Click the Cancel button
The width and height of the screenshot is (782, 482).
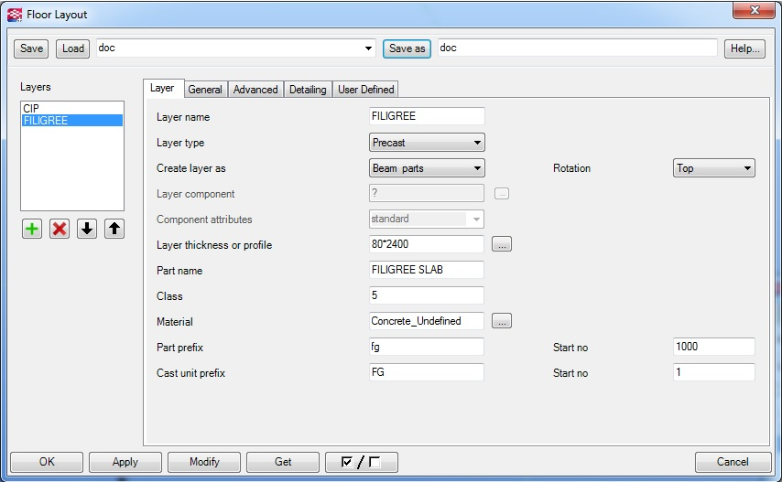pos(733,462)
